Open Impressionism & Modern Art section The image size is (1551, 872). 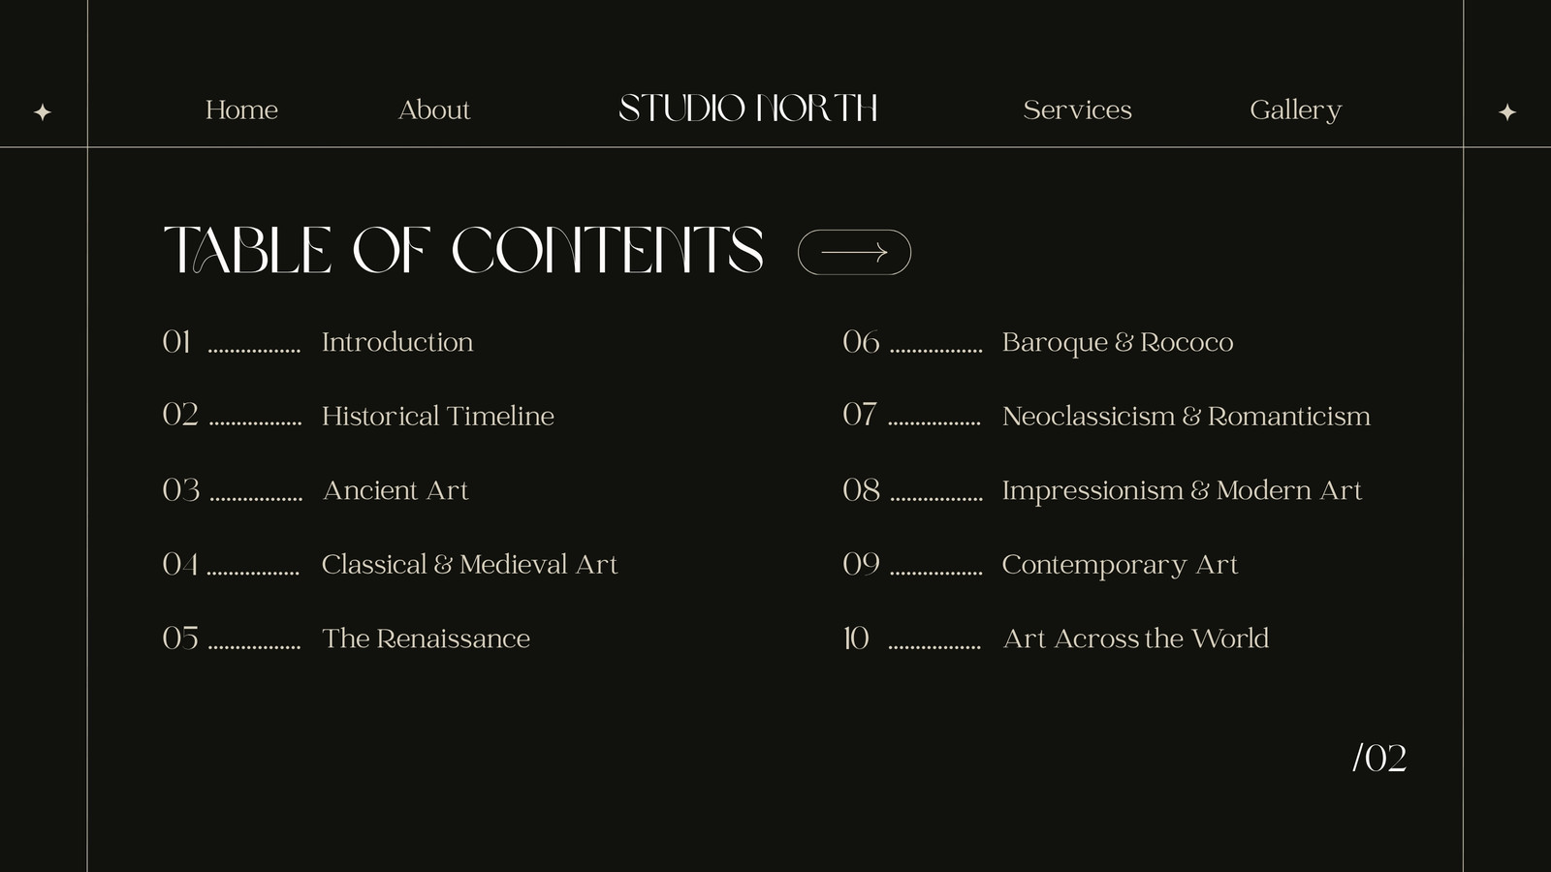1182,490
